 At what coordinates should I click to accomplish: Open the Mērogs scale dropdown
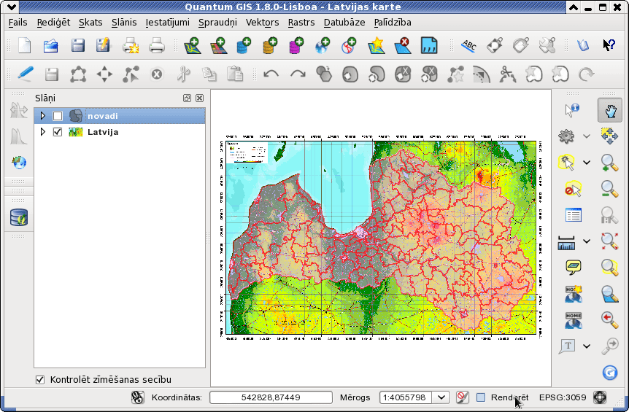(x=441, y=397)
